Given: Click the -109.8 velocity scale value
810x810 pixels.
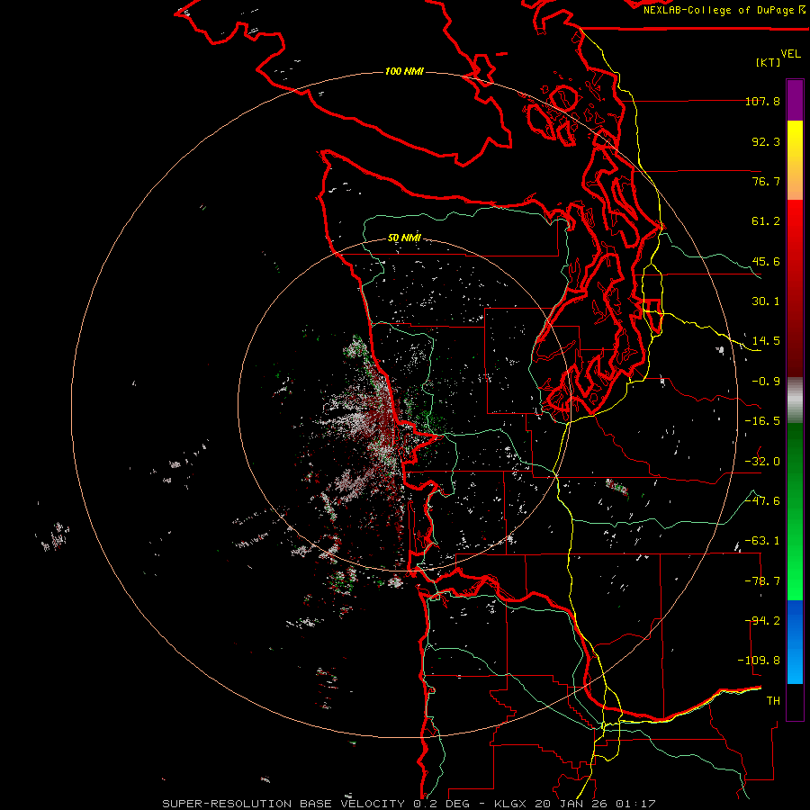Looking at the screenshot, I should [x=759, y=661].
